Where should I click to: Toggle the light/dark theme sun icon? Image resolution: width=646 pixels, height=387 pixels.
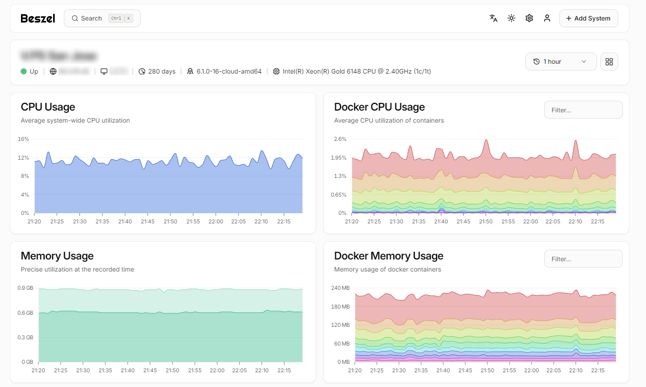[511, 18]
